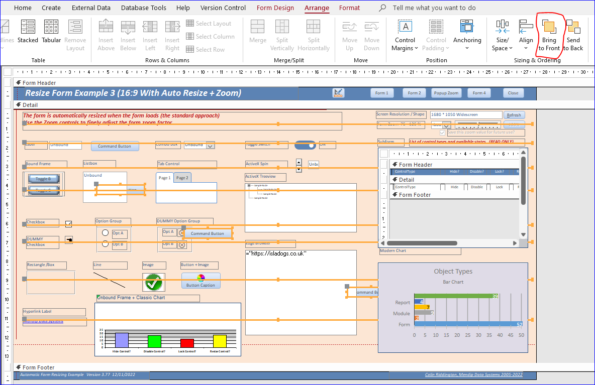Click the Mendip Data Systems footer link

pos(473,374)
